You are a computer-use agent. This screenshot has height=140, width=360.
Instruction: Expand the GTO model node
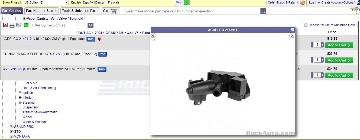click(11, 132)
